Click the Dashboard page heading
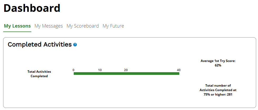 click(x=32, y=8)
